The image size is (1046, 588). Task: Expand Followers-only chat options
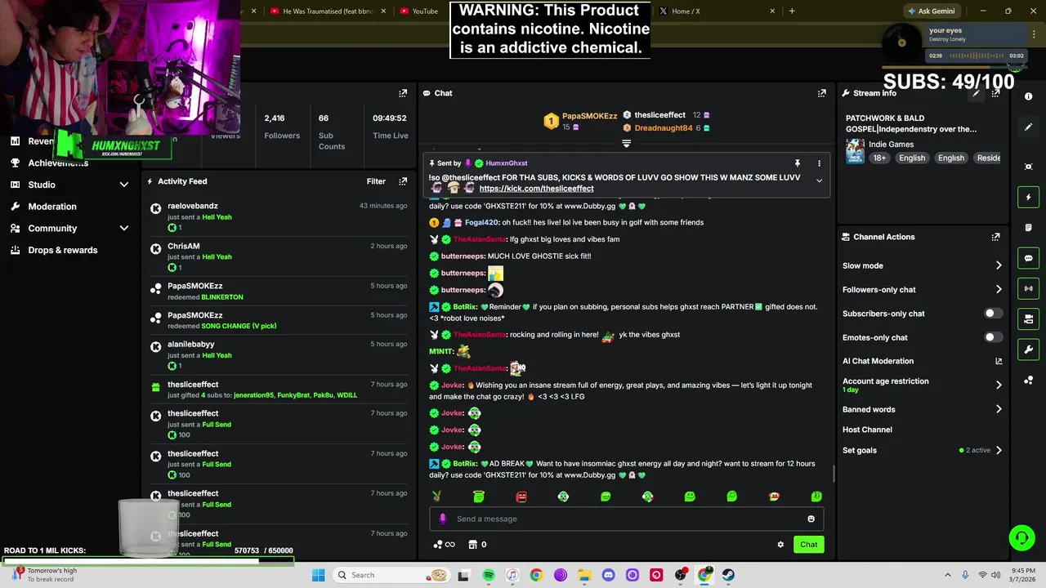[x=999, y=289]
